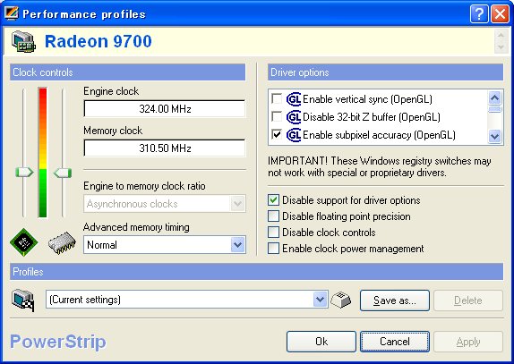
Task: Click the keyboard hotkey icon beside profile list
Action: pyautogui.click(x=341, y=300)
